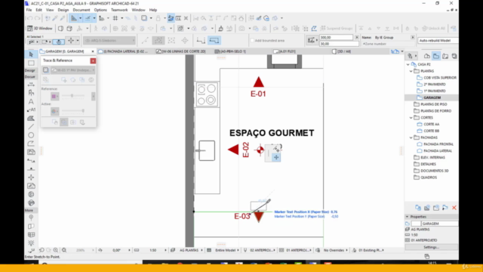Screen dimensions: 483x272
Task: Click the Undo icon
Action: click(x=30, y=18)
